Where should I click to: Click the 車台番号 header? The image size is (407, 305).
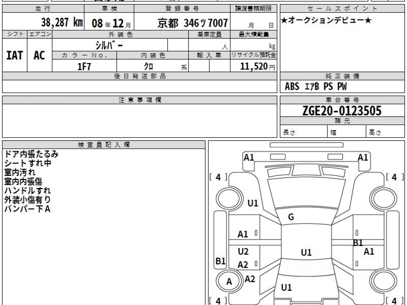342,100
